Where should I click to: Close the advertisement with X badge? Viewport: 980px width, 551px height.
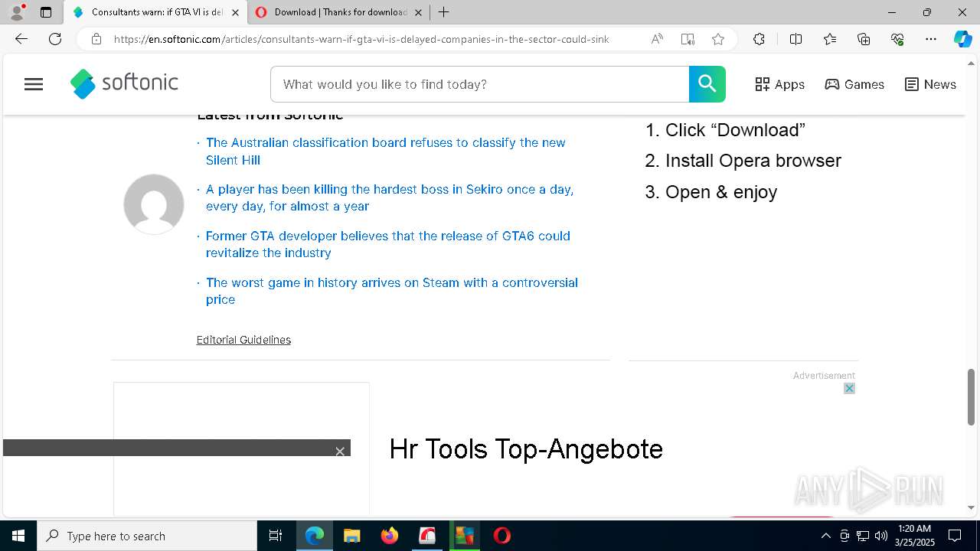point(849,388)
